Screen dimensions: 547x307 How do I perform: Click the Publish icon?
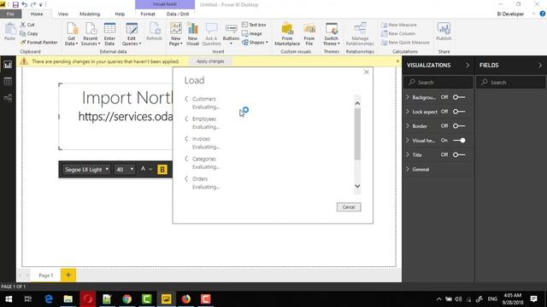[444, 32]
